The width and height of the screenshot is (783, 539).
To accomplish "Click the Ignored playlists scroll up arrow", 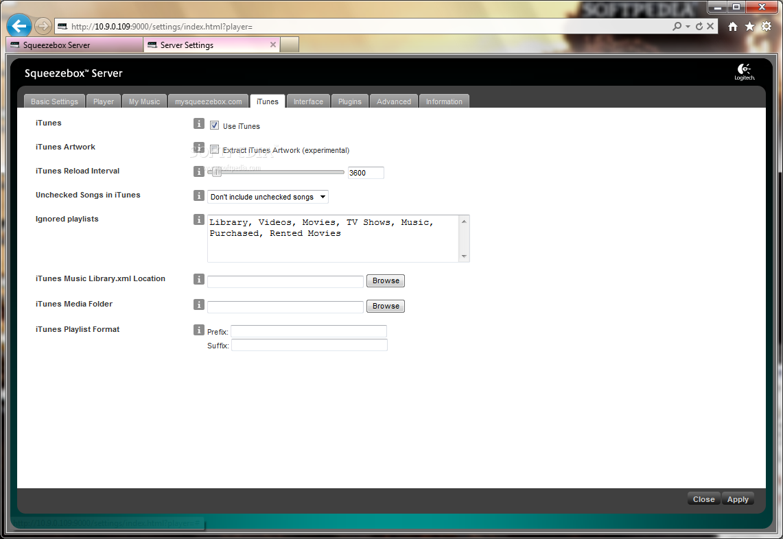I will (x=464, y=221).
